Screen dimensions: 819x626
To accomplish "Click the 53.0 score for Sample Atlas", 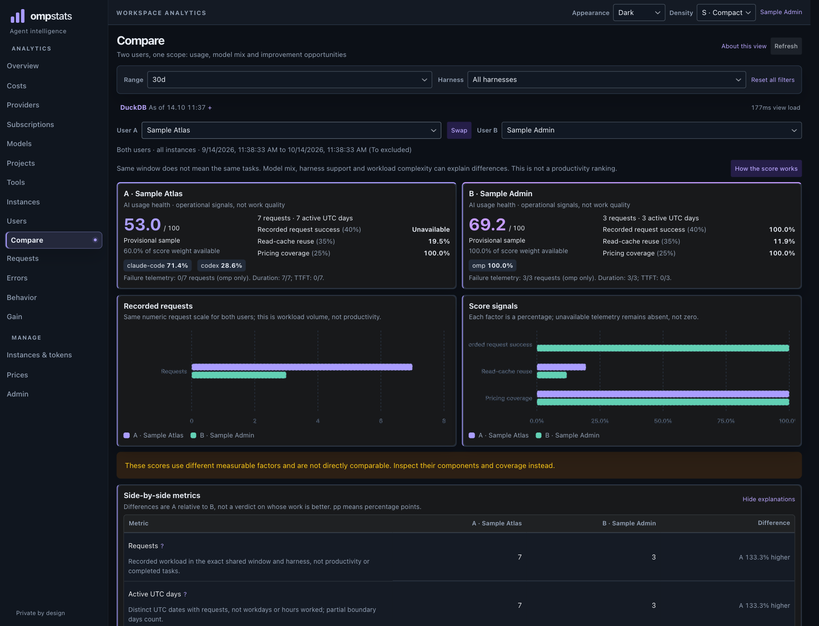I will pyautogui.click(x=142, y=225).
